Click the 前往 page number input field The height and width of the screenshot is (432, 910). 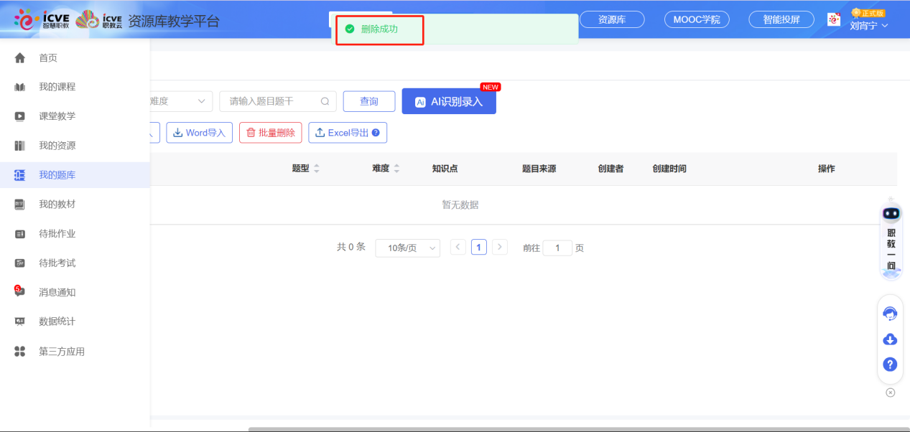[557, 248]
